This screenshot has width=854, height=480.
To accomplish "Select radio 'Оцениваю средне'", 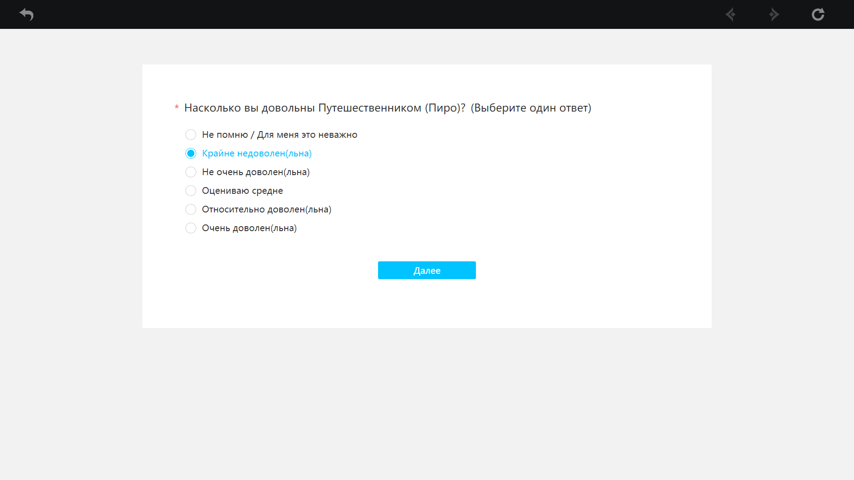I will 191,191.
